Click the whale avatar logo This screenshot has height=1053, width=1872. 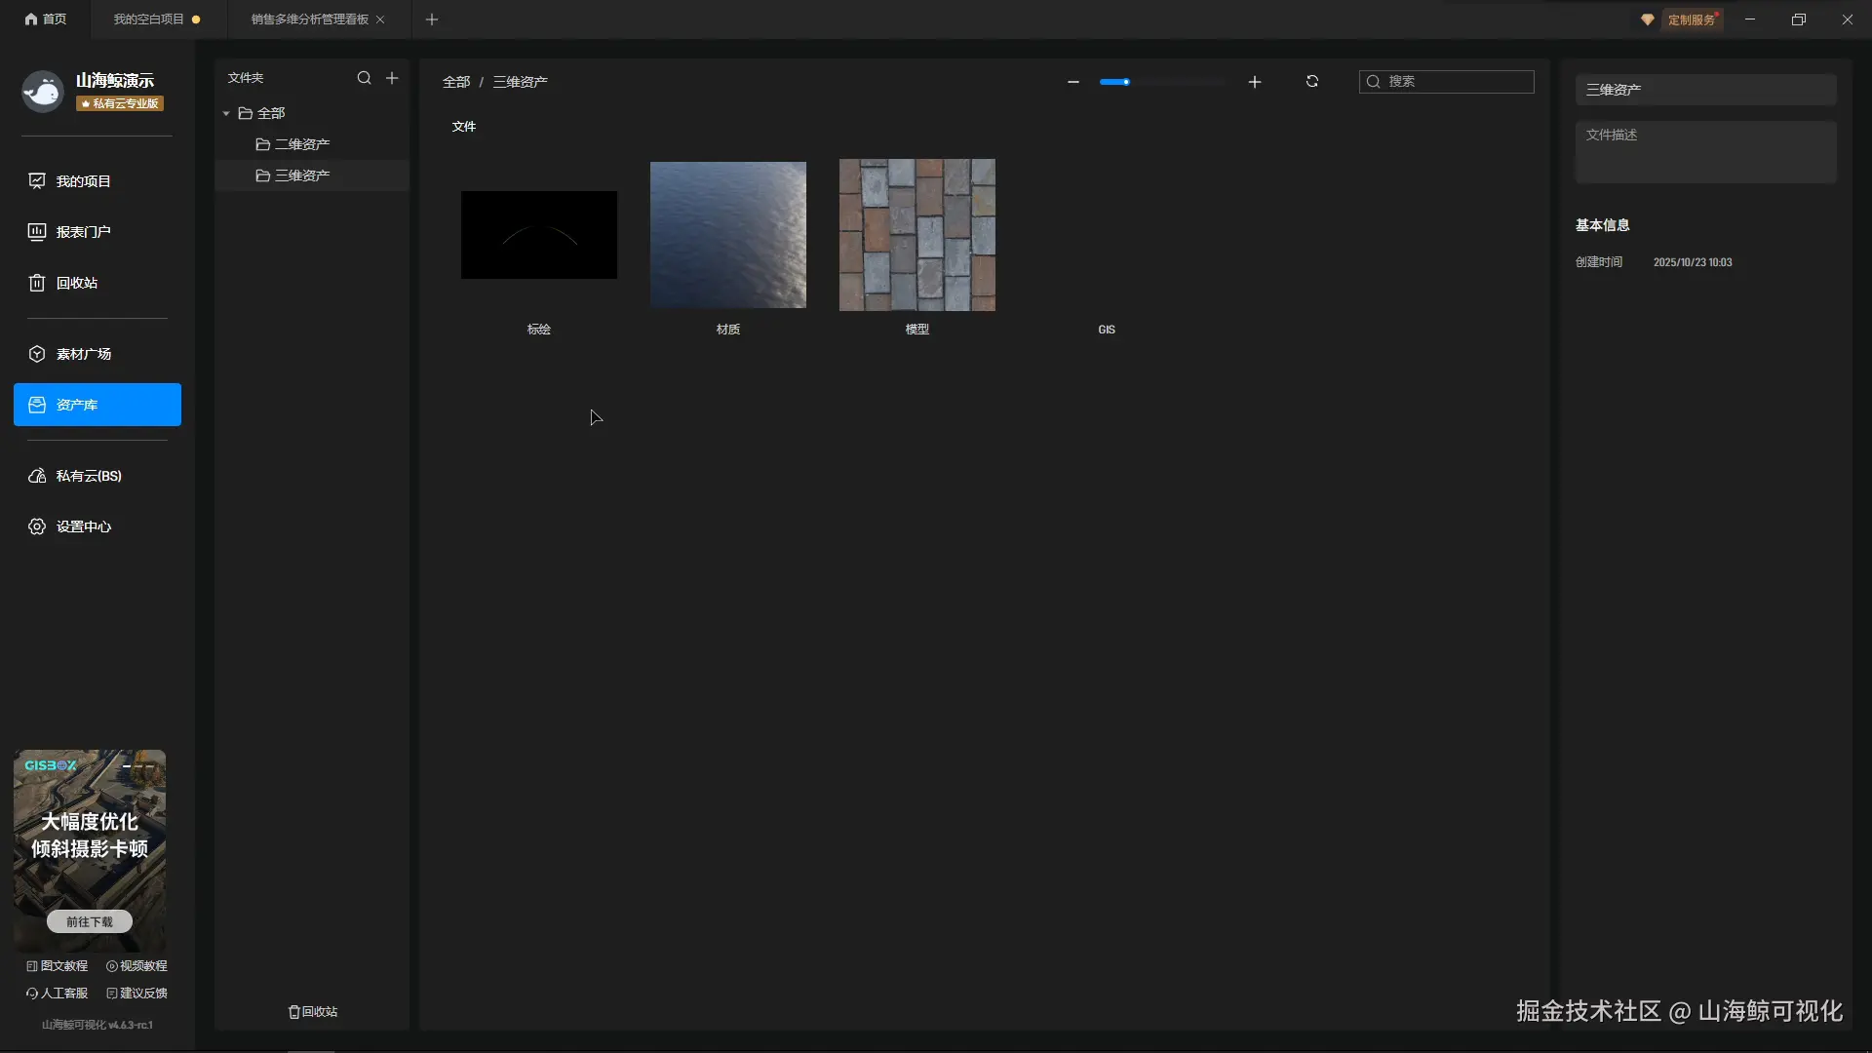tap(42, 92)
